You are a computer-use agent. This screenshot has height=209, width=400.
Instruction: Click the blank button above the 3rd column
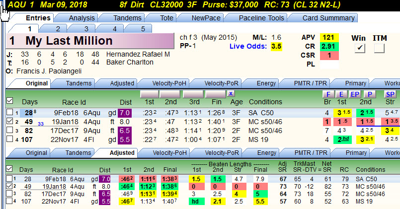(x=193, y=94)
